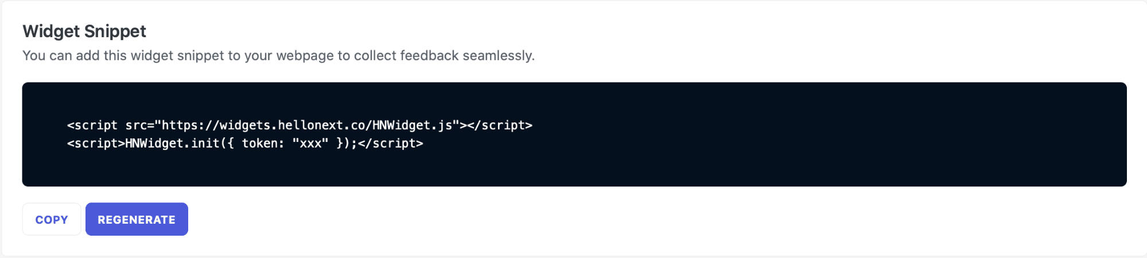Click closing script tag on first line
The image size is (1147, 258).
(500, 125)
